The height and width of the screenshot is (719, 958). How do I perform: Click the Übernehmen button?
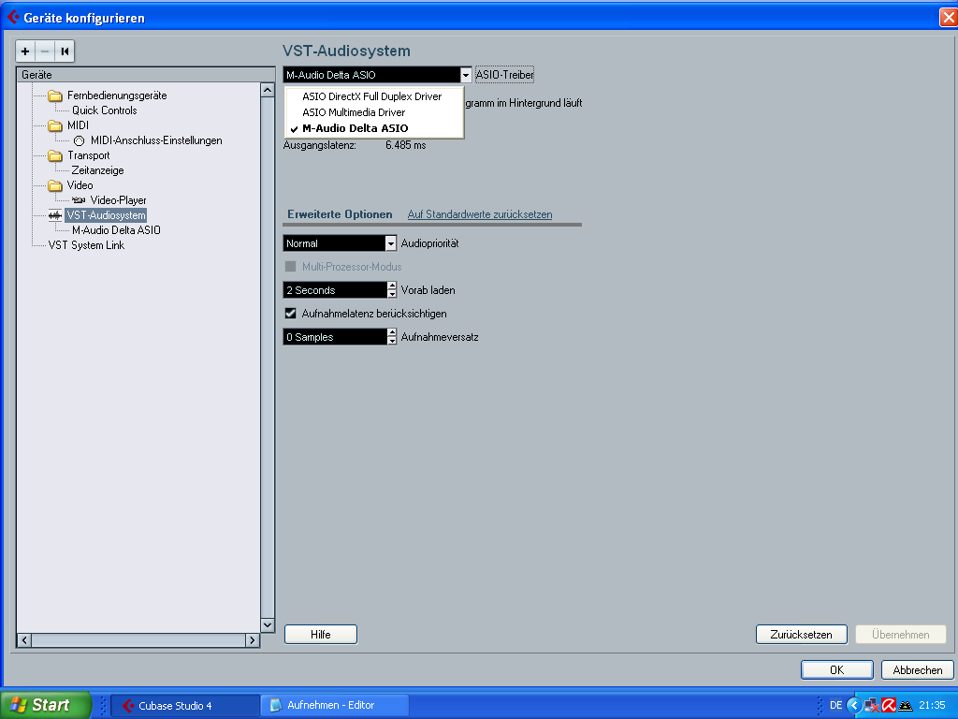point(901,635)
